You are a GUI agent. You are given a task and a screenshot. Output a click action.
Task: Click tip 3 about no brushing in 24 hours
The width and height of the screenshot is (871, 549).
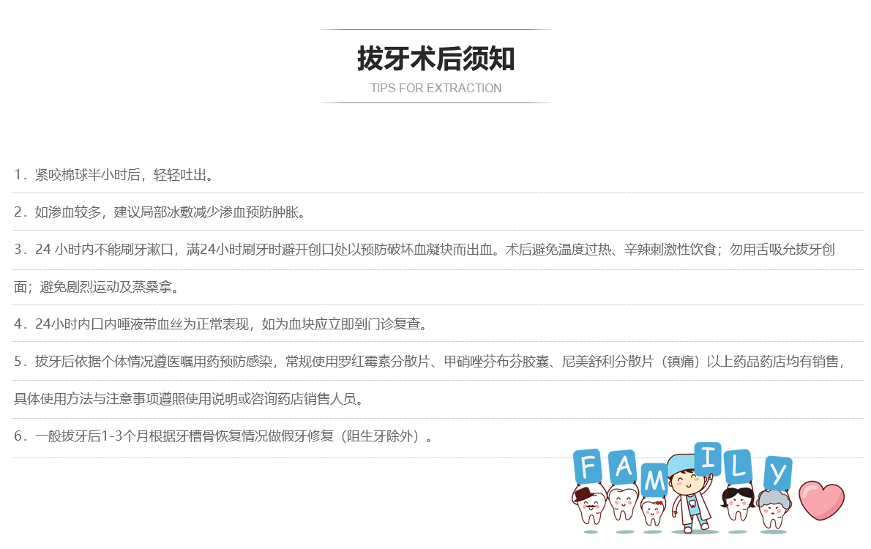pyautogui.click(x=424, y=250)
